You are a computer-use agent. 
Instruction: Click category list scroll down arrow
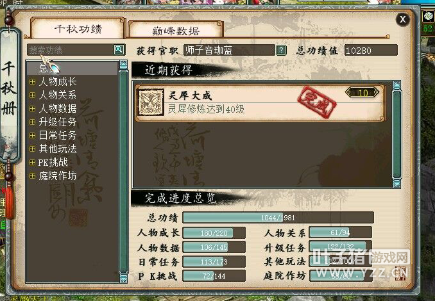click(123, 278)
